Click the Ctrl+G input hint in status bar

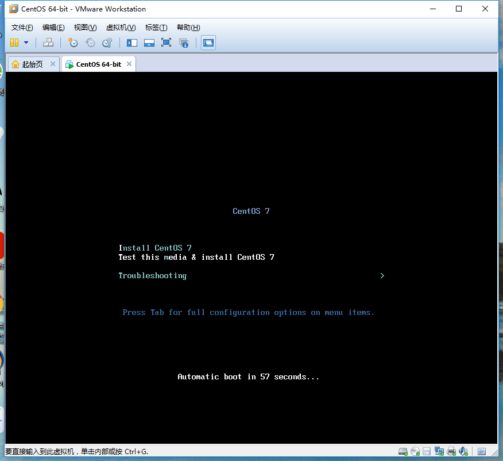pos(77,452)
